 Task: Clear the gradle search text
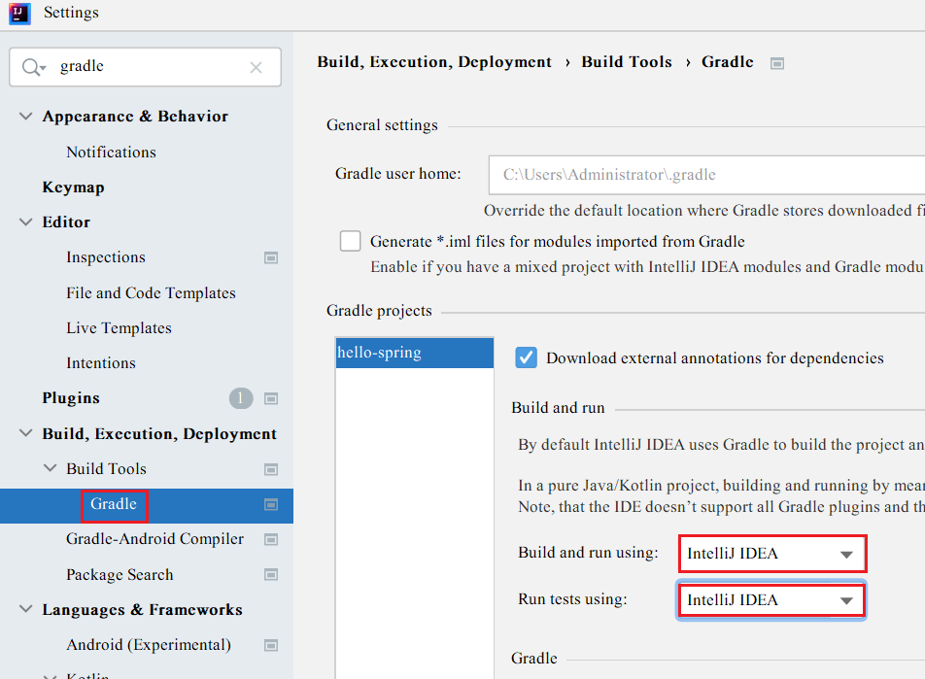pos(256,67)
